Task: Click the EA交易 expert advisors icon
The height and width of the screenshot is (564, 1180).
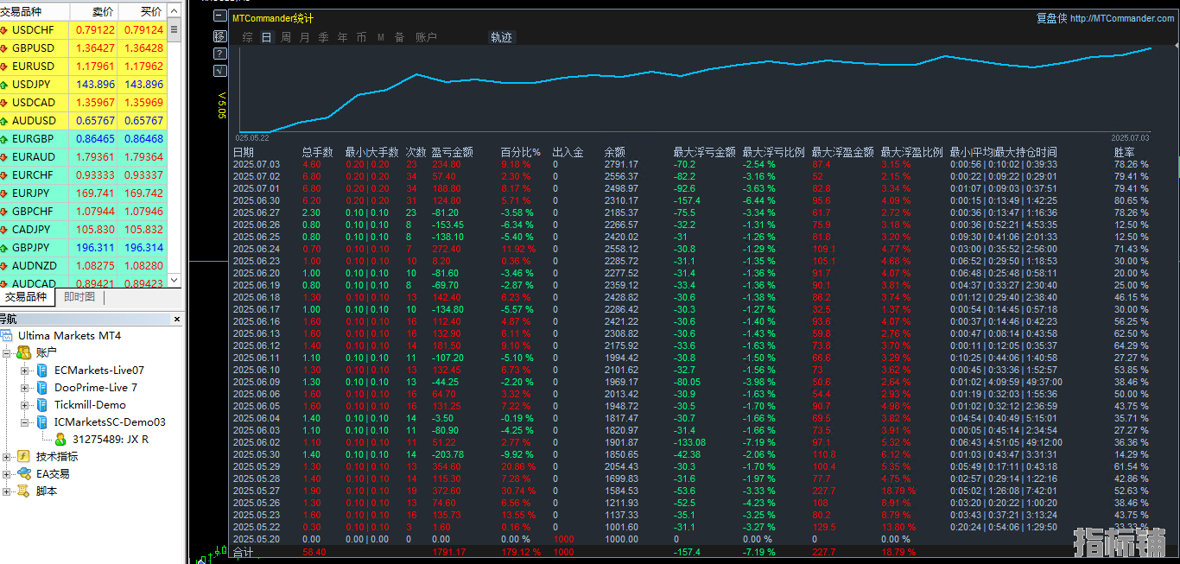Action: click(24, 473)
